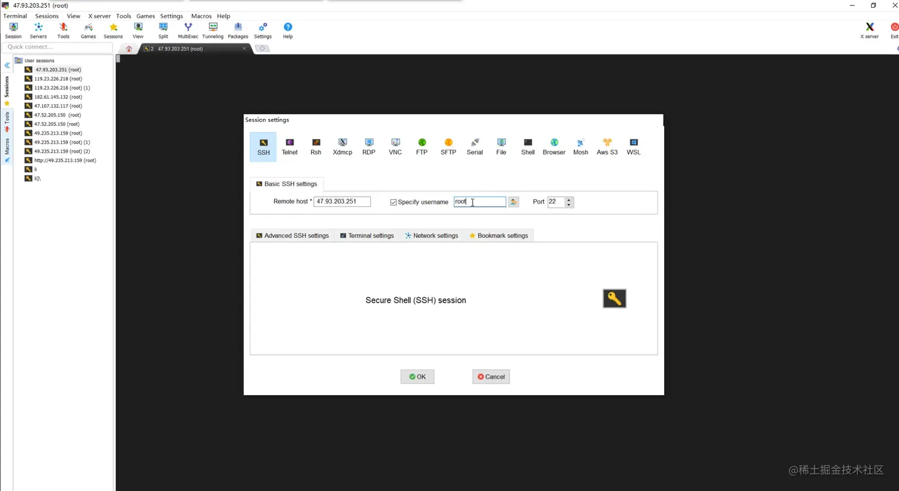Select the Rsh session type
The image size is (899, 491).
click(x=316, y=147)
